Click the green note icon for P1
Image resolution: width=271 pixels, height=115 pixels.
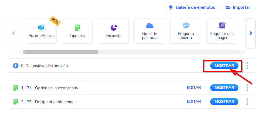16,88
